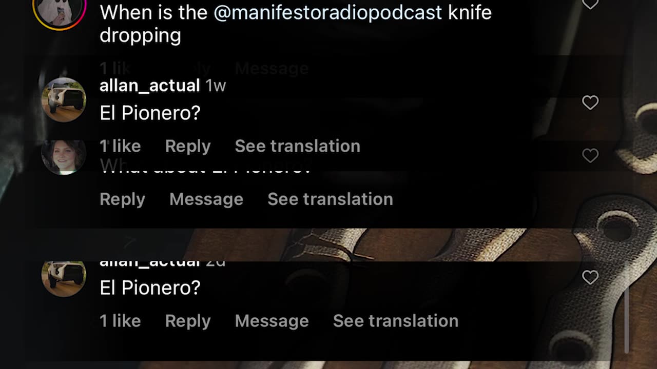Show translation for 1w El Pionero comment

click(x=298, y=146)
